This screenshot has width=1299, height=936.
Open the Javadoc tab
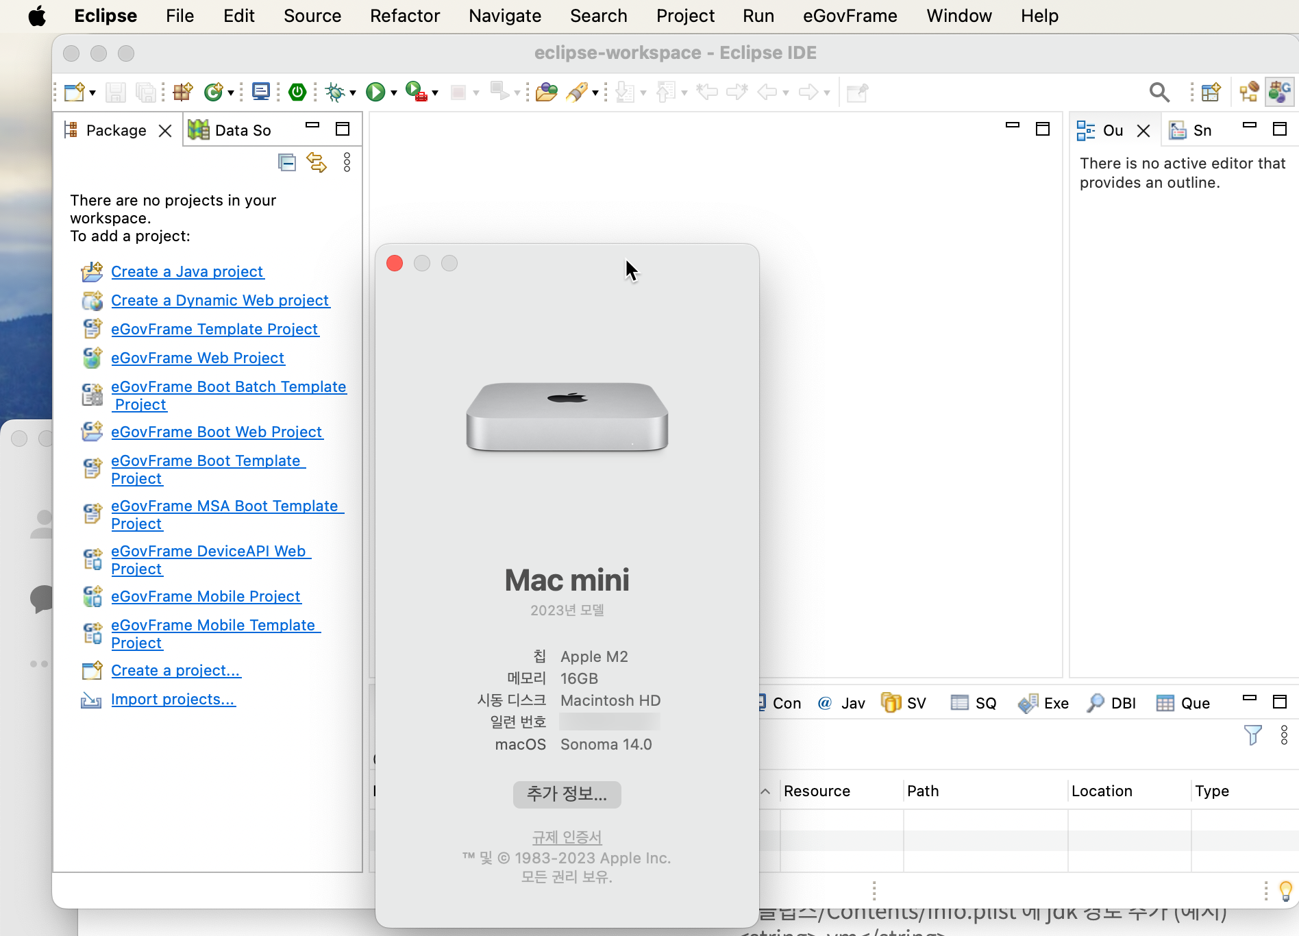tap(842, 703)
